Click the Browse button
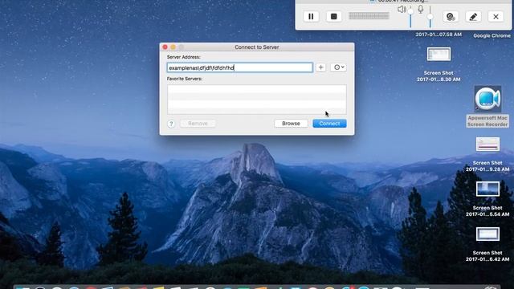Screen dimensions: 514x289 point(291,124)
